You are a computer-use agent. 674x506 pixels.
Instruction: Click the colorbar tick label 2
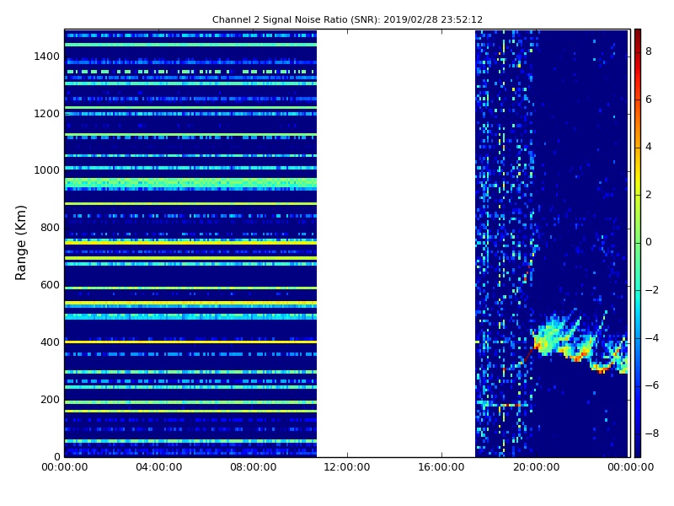649,195
